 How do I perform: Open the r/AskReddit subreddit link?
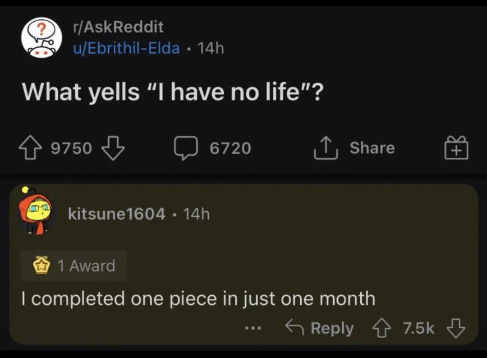point(118,27)
